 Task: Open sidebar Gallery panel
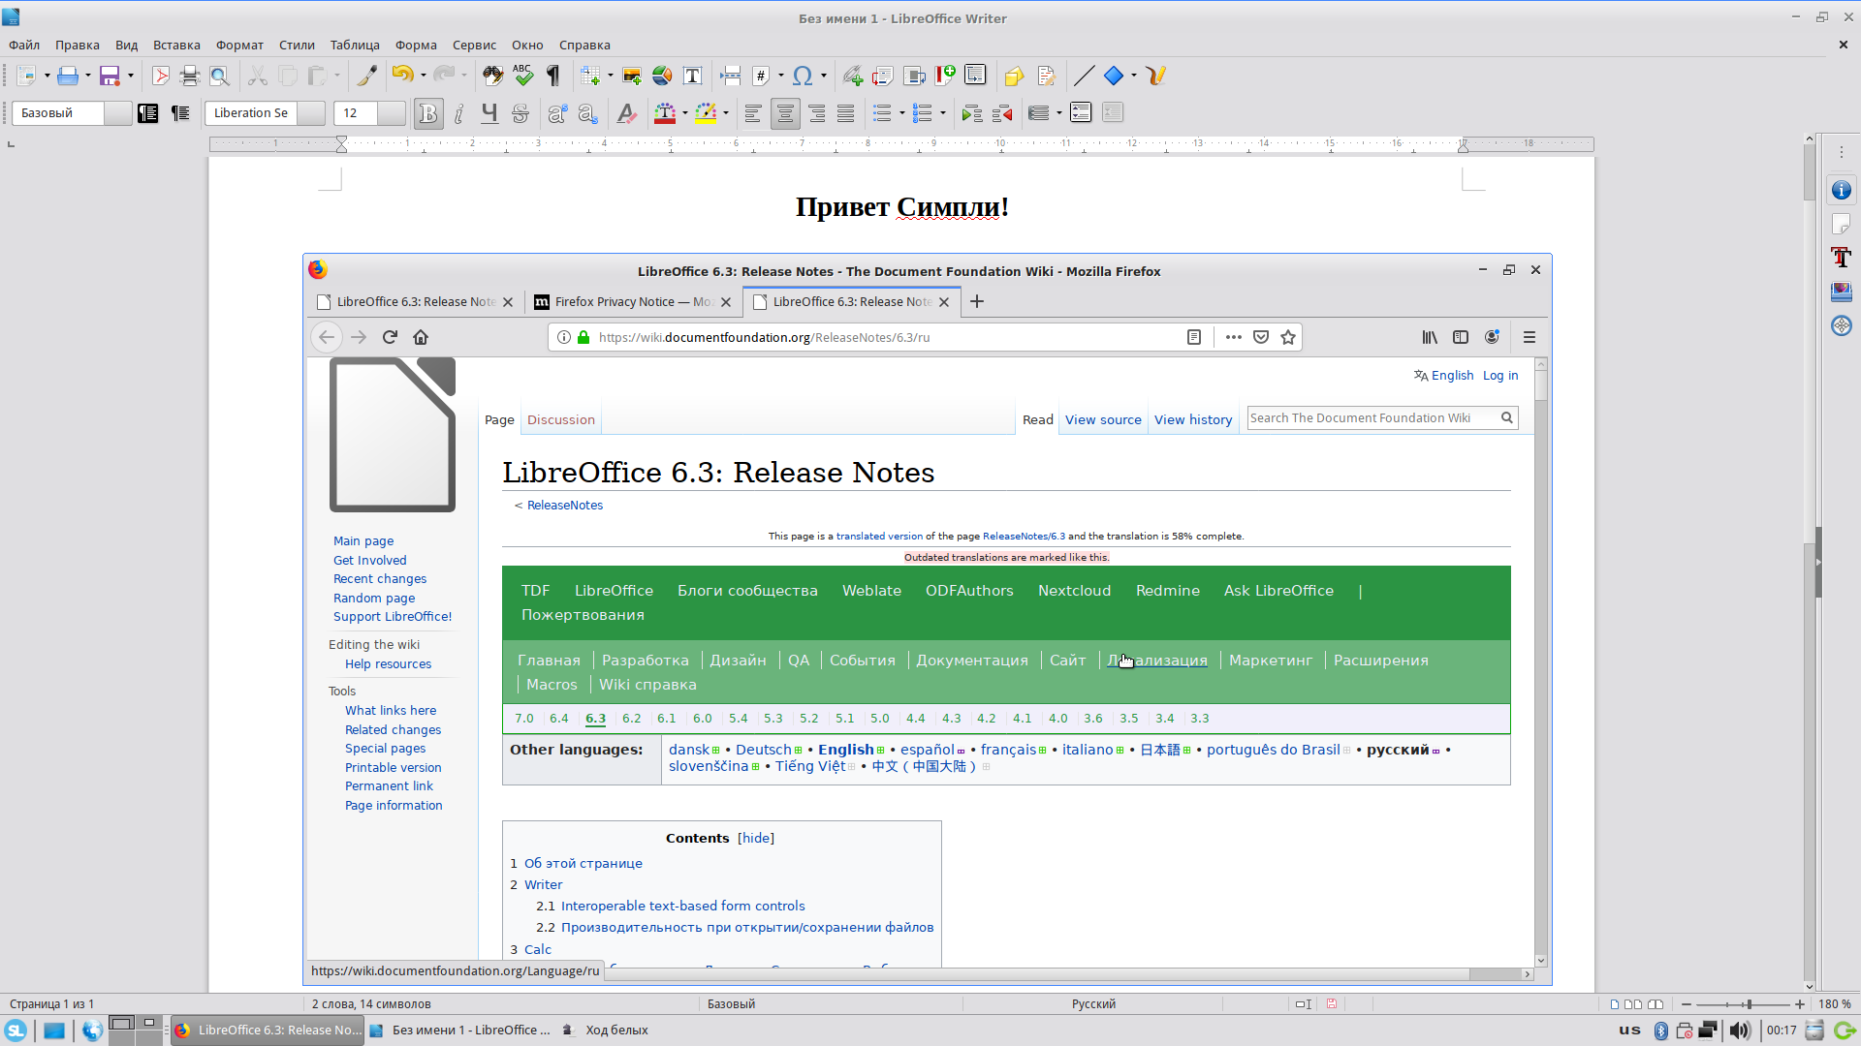(x=1841, y=291)
